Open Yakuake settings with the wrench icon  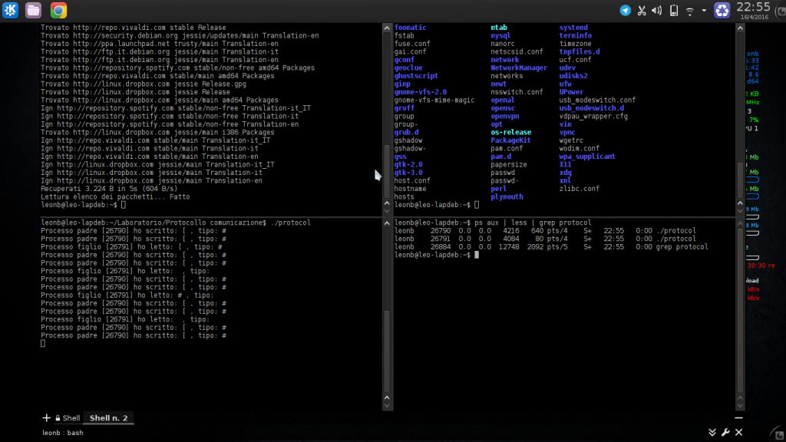tap(725, 432)
